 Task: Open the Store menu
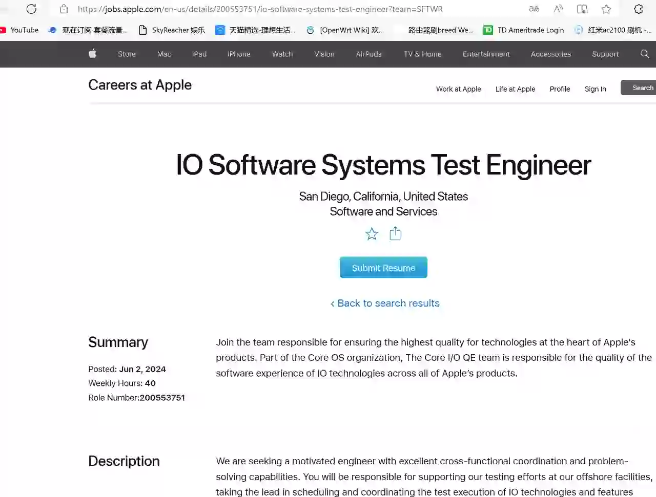point(127,54)
